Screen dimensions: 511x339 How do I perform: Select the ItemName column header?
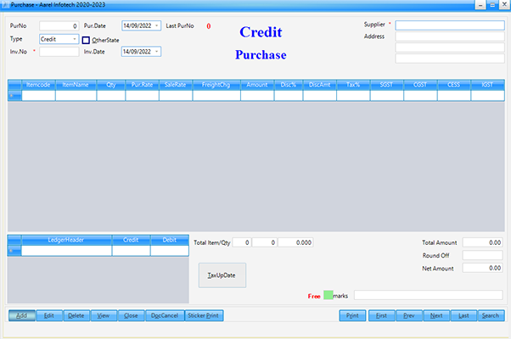(x=76, y=85)
